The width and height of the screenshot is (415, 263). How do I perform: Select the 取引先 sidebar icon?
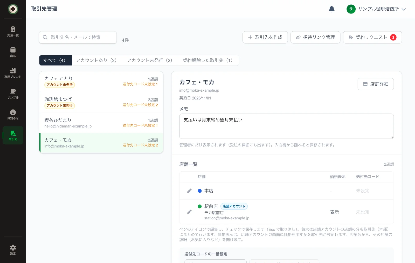pyautogui.click(x=13, y=135)
